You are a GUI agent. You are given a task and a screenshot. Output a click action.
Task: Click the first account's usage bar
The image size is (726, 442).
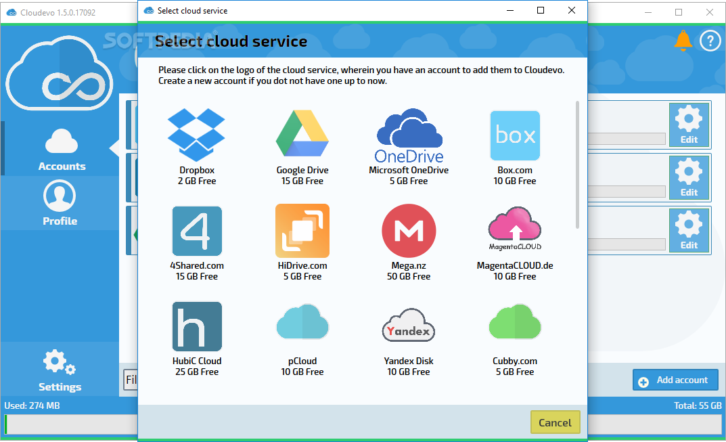[x=627, y=139]
